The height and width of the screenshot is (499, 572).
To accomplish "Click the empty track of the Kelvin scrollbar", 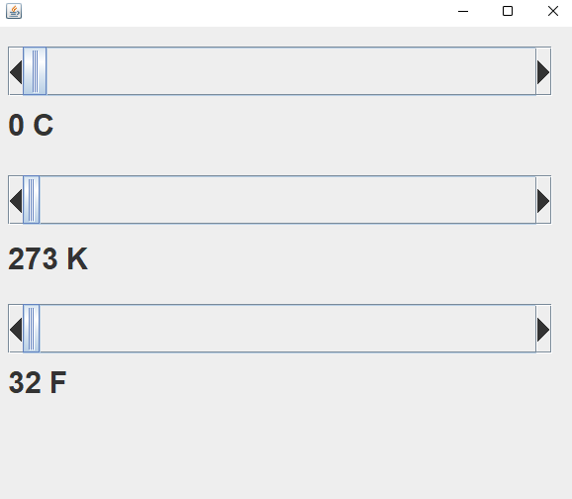I will point(288,200).
